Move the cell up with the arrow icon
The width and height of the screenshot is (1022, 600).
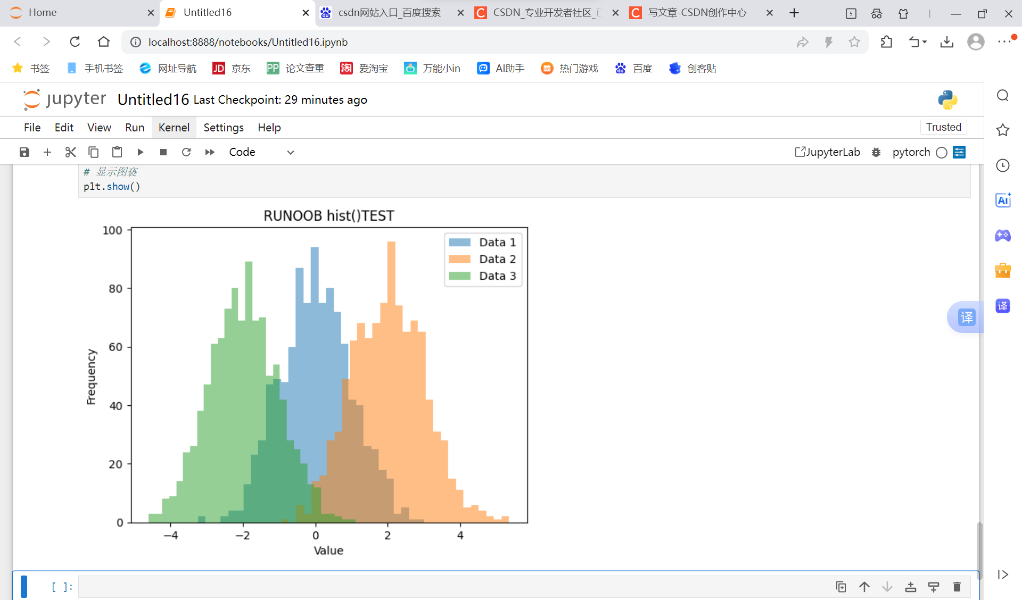(x=864, y=587)
